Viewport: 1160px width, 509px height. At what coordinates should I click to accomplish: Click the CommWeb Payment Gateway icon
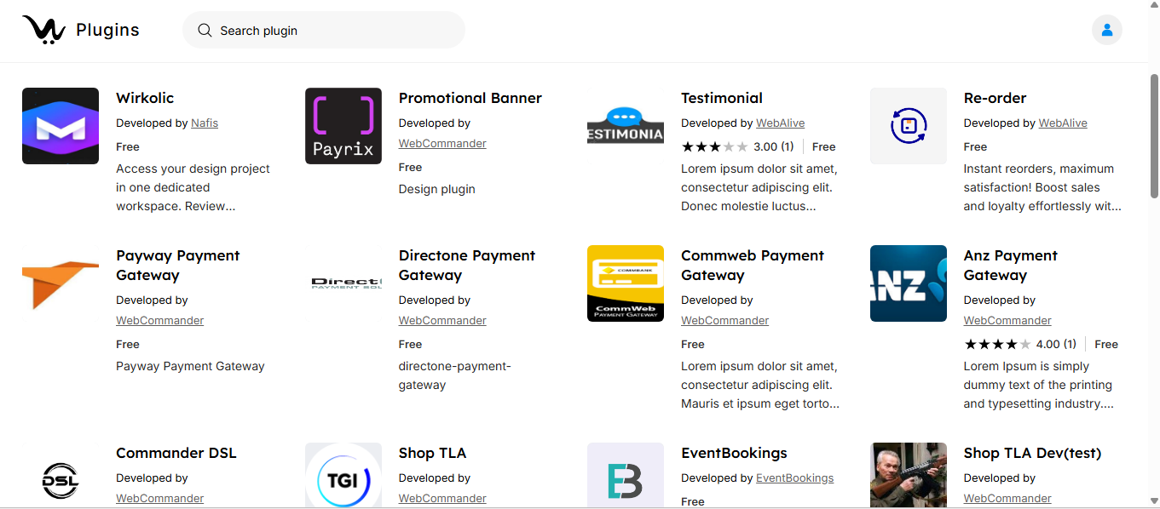coord(626,283)
